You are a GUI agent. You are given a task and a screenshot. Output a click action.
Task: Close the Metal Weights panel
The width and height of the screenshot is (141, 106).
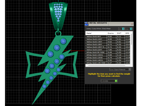[132, 24]
